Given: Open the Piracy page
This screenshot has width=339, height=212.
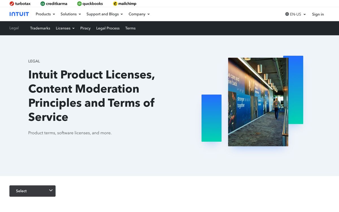Looking at the screenshot, I should (x=85, y=28).
